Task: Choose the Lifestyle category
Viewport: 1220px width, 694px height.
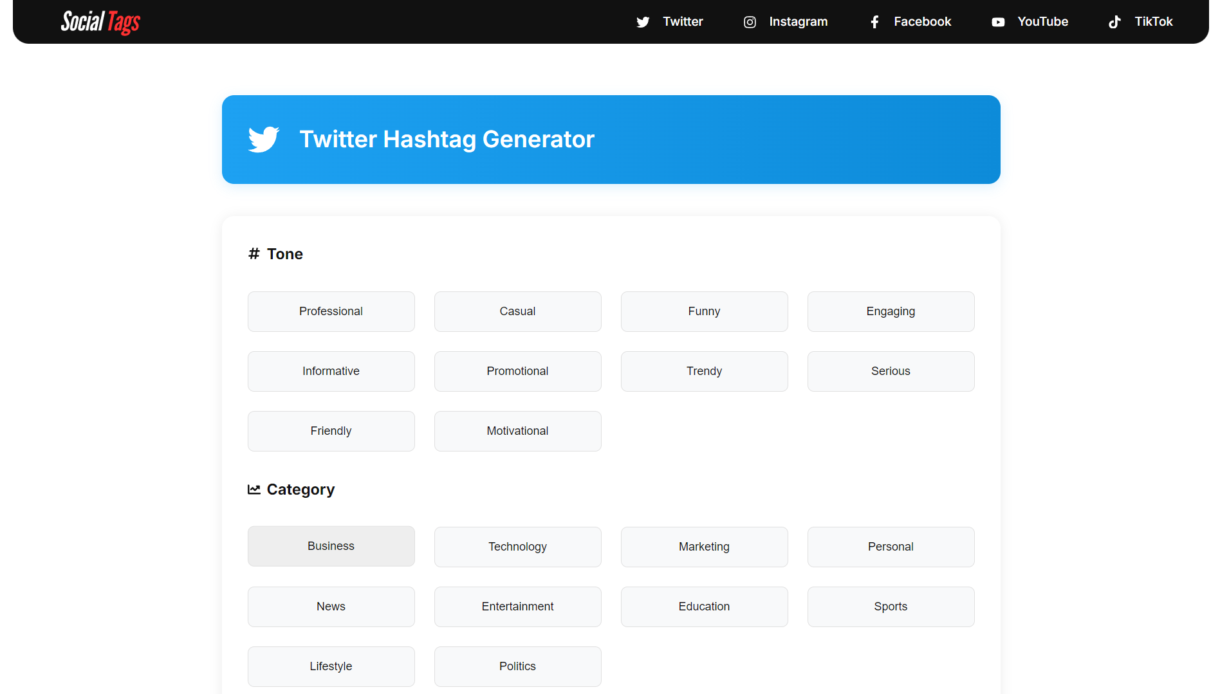Action: (331, 667)
